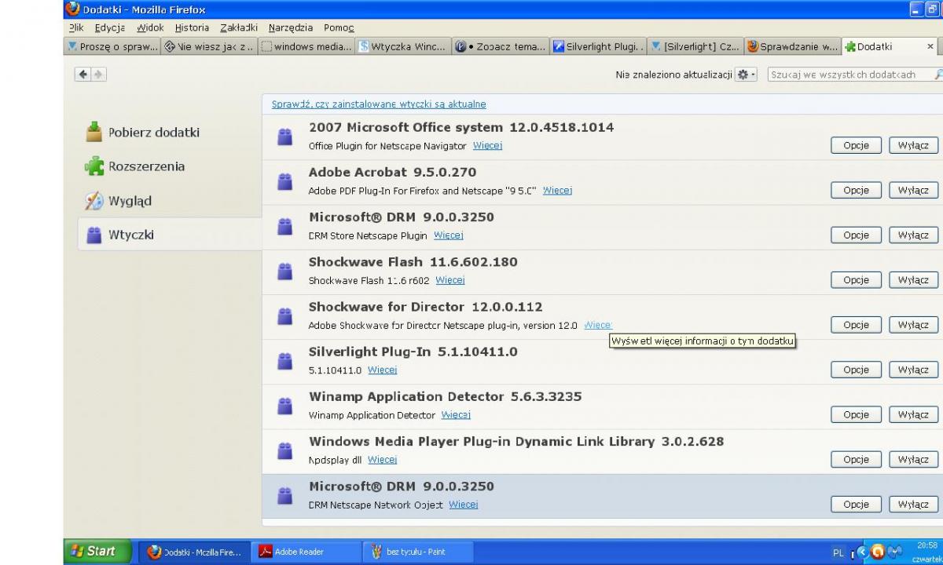Select the Winamp Application Detector plugin icon

tap(284, 406)
